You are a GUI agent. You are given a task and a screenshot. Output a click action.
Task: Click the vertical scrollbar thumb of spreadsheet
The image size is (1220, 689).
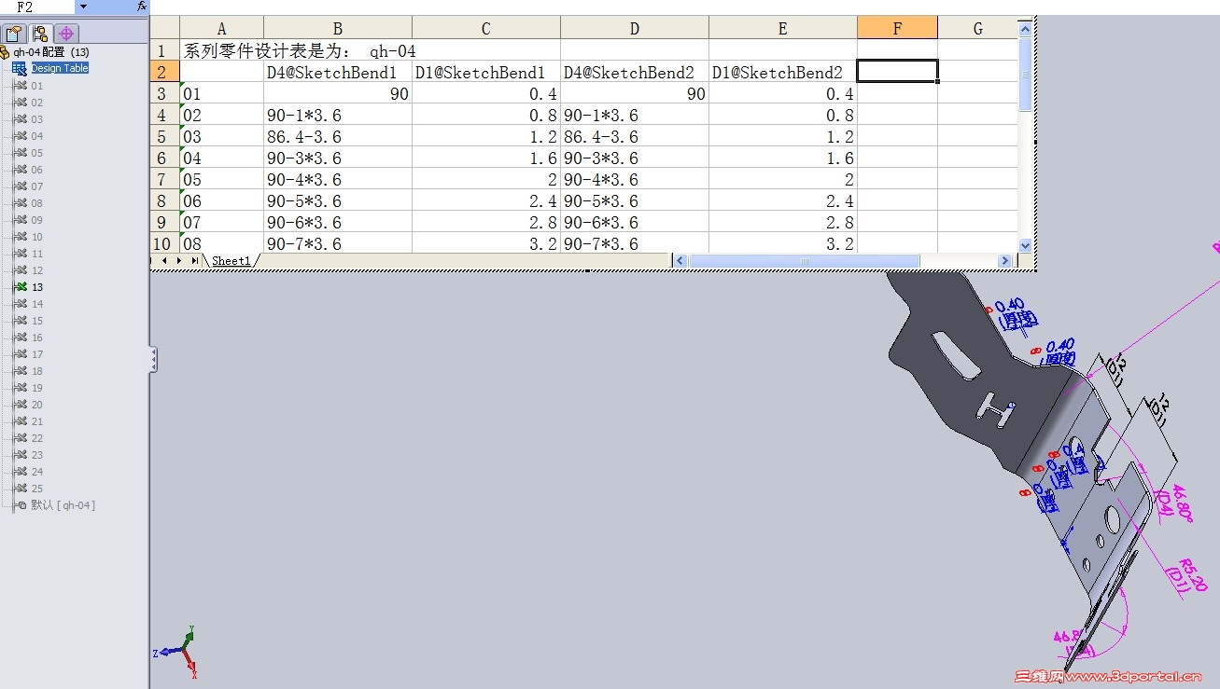(1026, 74)
